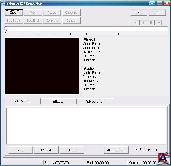Switch to the Snapshots tab
The image size is (171, 166).
coord(22,101)
